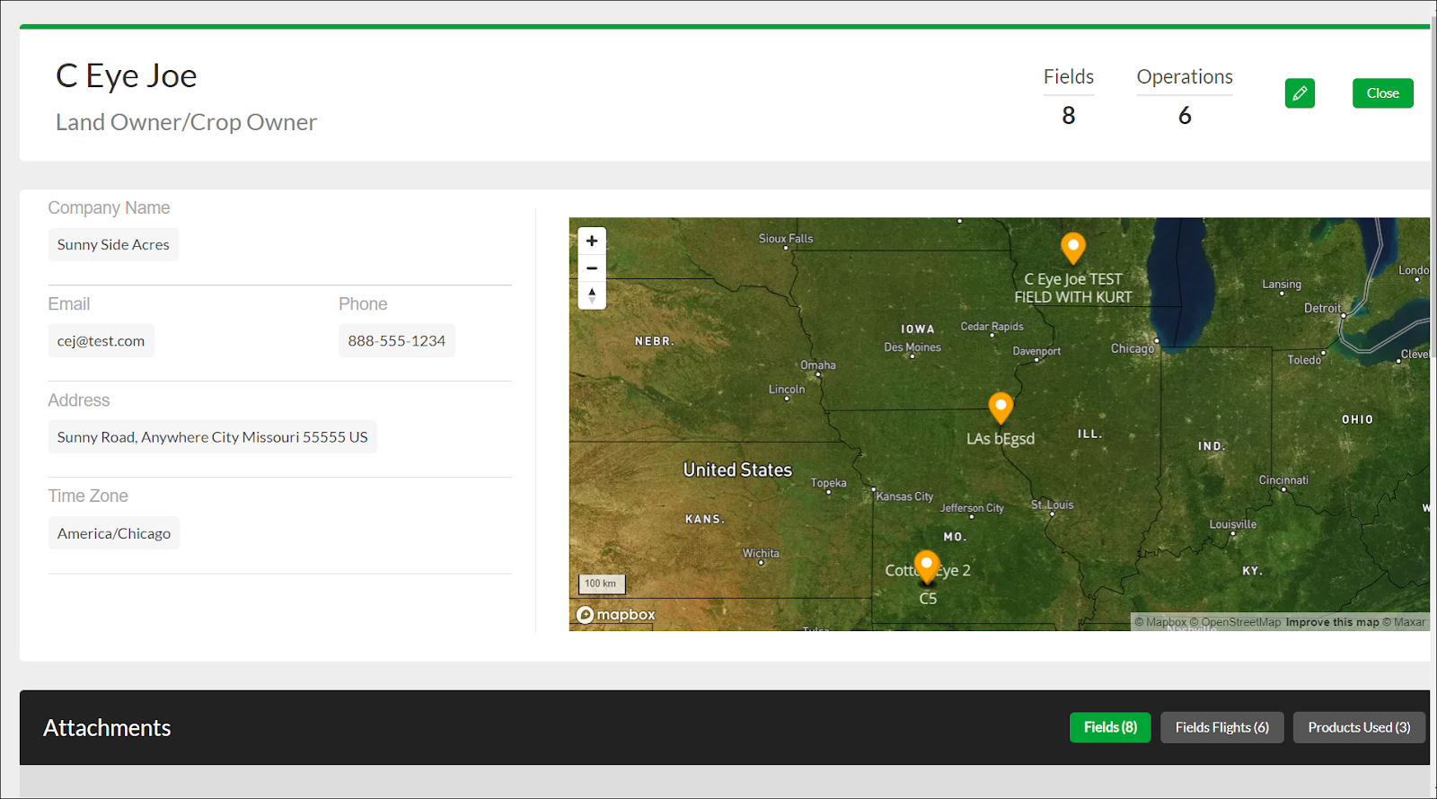Zoom out the map with minus button

[x=592, y=268]
